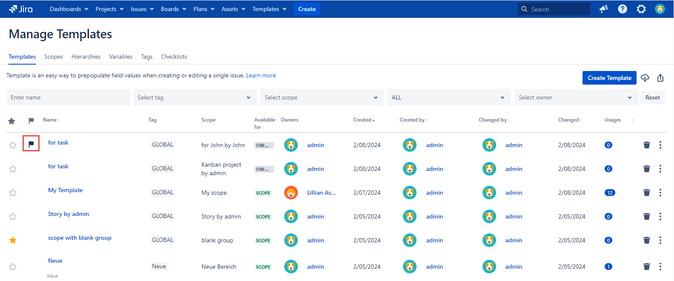Open more actions for Story by admin
Image resolution: width=674 pixels, height=281 pixels.
click(x=660, y=216)
